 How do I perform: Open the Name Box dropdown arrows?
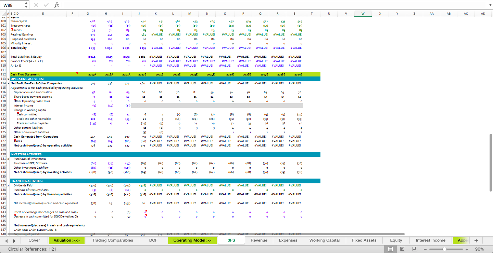[x=26, y=5]
